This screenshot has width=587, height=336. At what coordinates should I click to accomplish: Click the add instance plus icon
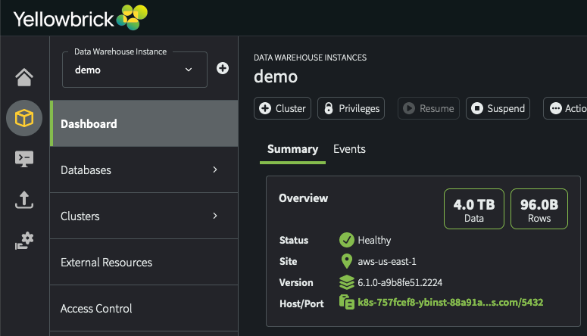click(x=223, y=68)
